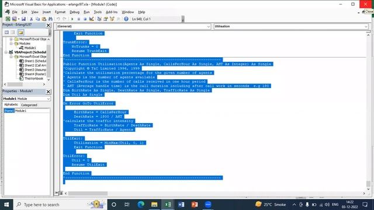Close the Project - ErlangXL97 panel
The height and width of the screenshot is (210, 374).
click(x=48, y=25)
